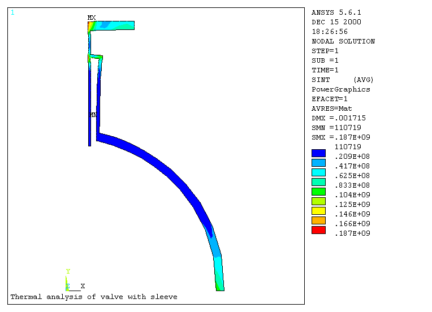Click the 'DEC 15 2000' date text
Viewport: 432px width, 312px height.
pos(336,22)
